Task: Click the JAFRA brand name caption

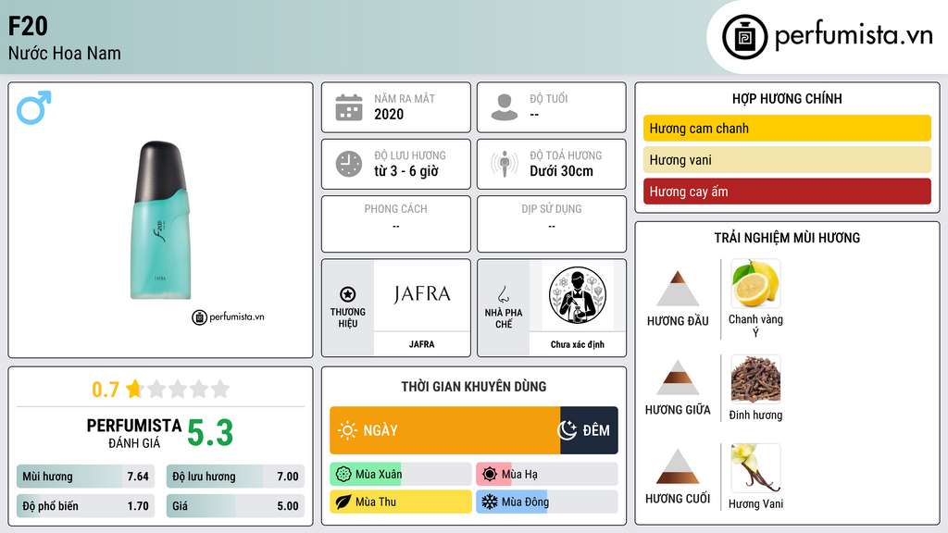Action: pyautogui.click(x=421, y=344)
